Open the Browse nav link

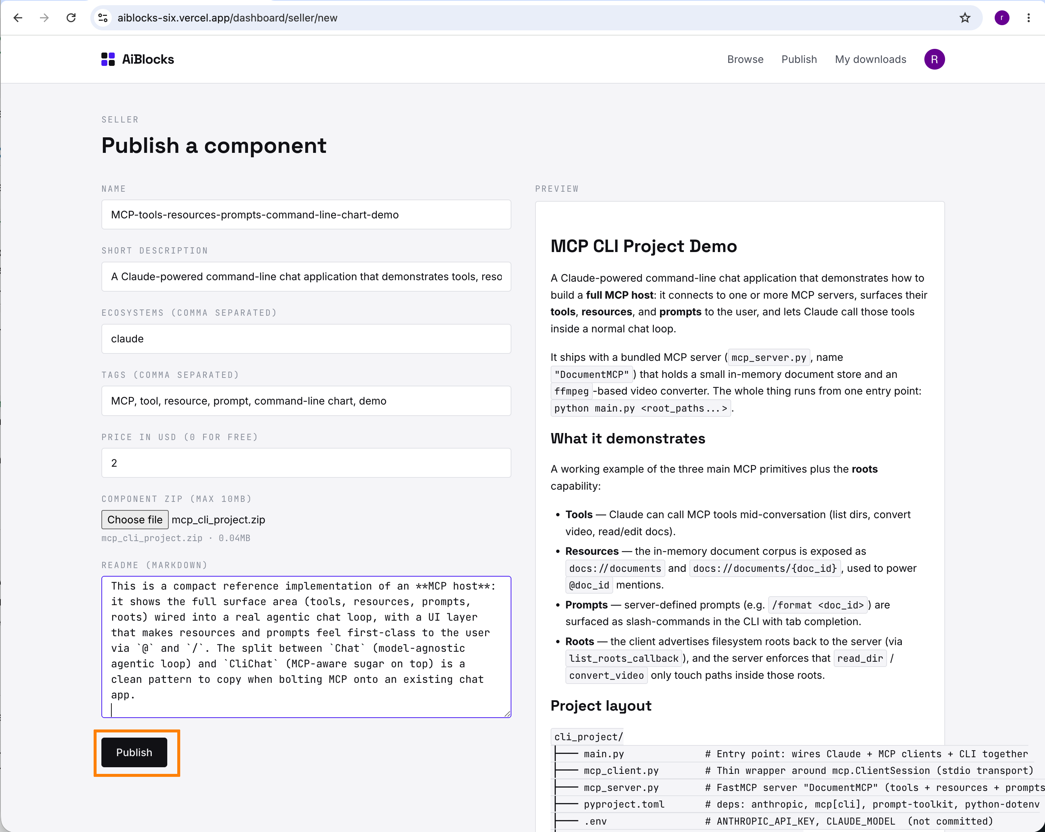pos(745,59)
